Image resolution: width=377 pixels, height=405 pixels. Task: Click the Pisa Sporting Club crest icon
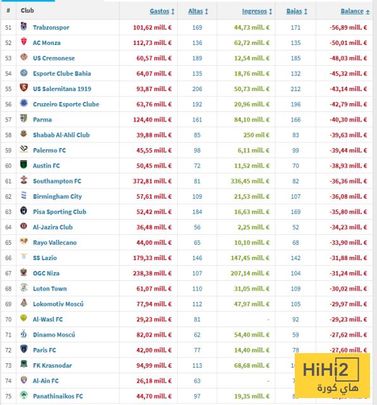click(24, 211)
